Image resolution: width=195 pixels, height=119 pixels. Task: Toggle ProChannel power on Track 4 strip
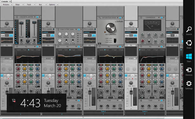point(135,36)
